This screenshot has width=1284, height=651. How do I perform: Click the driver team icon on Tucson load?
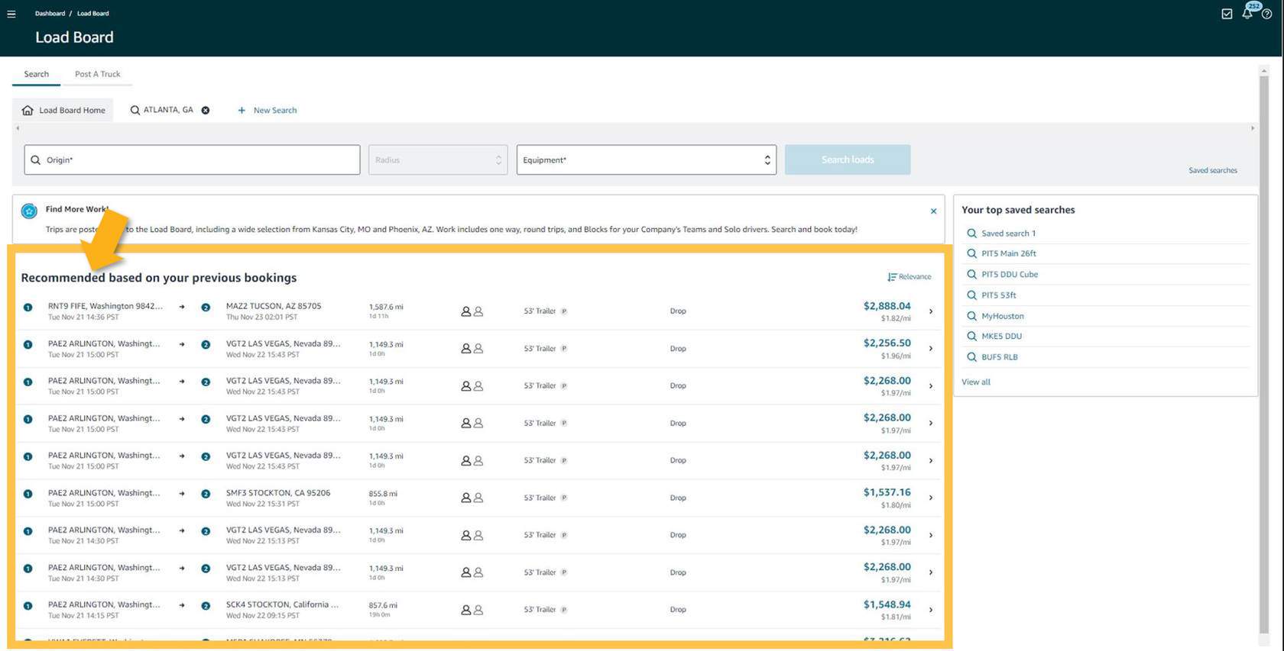(x=472, y=311)
